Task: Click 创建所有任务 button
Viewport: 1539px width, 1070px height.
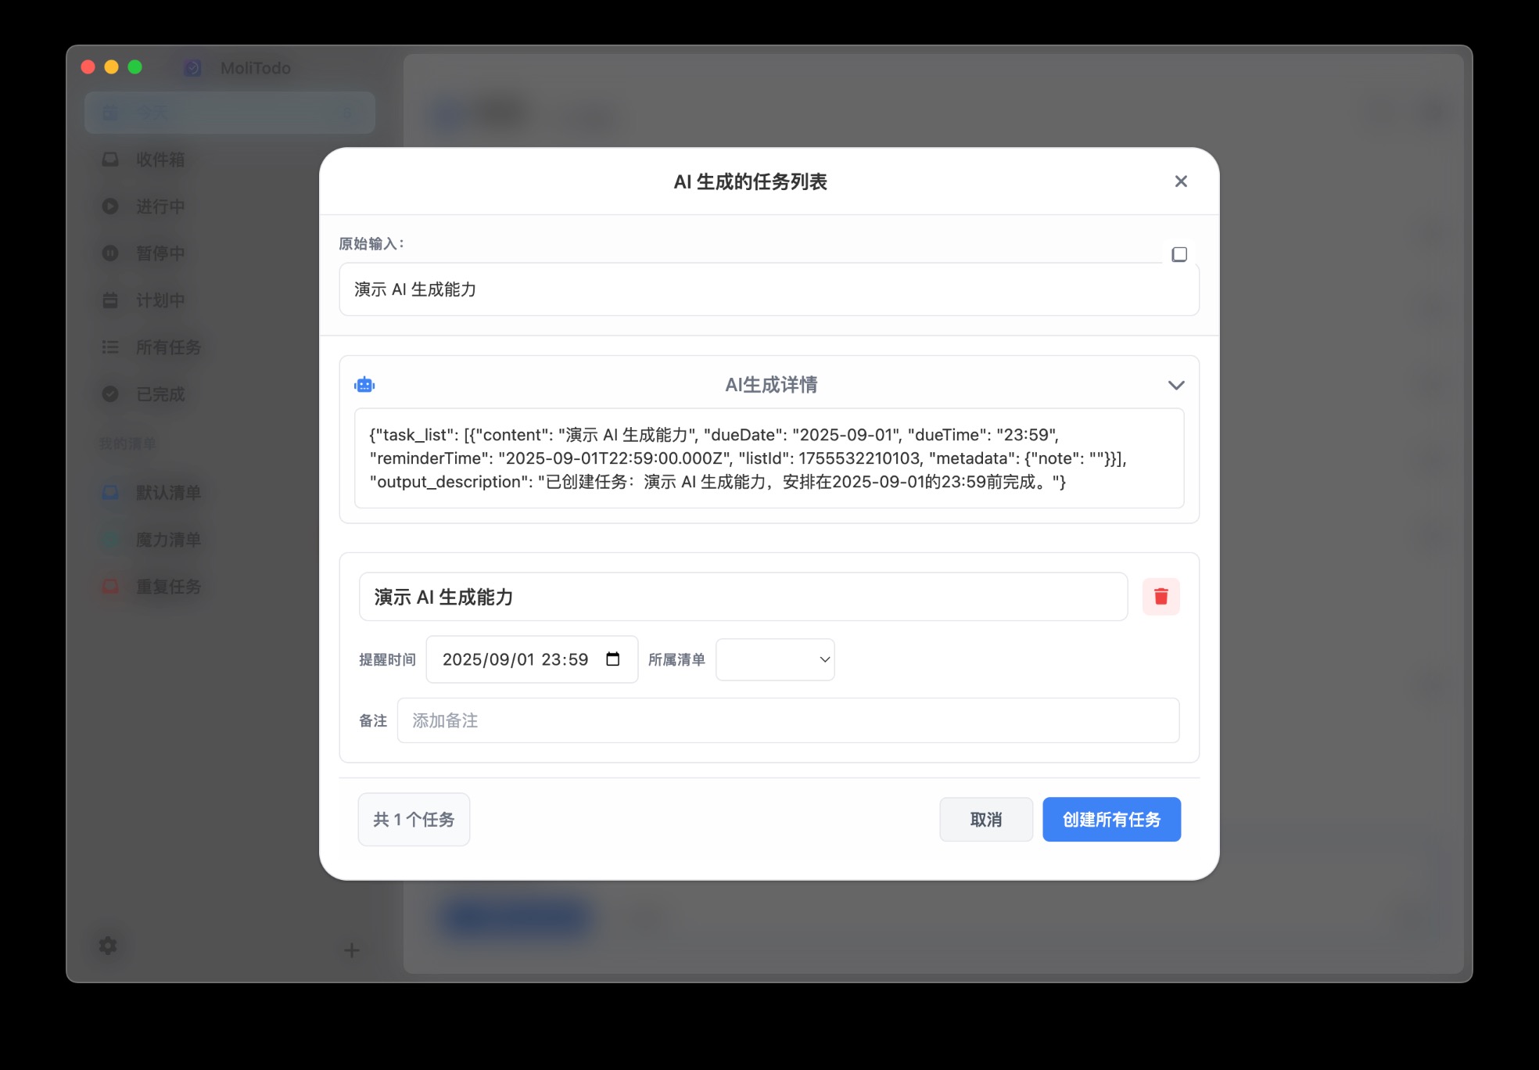Action: point(1111,820)
